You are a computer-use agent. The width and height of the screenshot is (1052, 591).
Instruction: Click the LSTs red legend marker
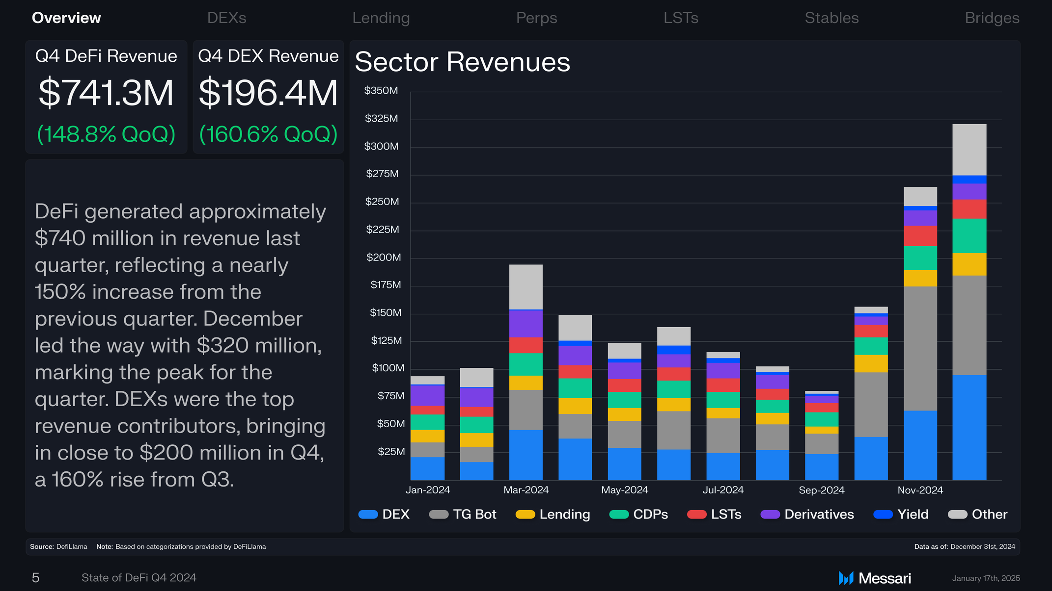click(x=696, y=514)
